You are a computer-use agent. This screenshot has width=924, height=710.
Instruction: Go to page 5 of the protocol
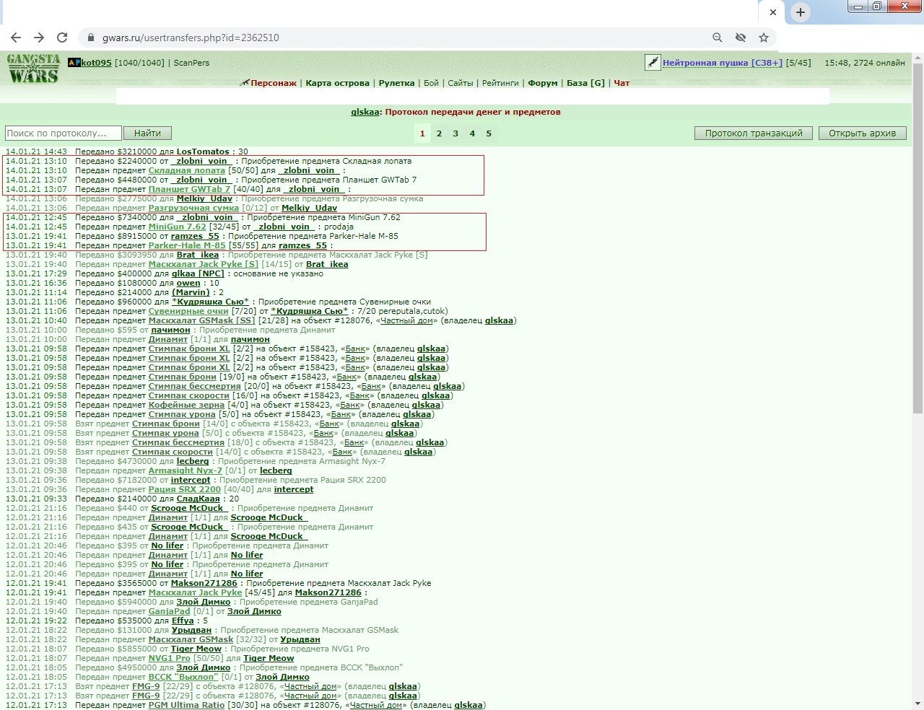click(x=489, y=133)
